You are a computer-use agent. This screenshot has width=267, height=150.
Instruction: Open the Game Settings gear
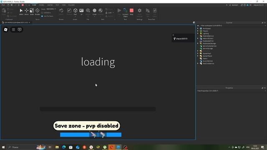point(139,10)
